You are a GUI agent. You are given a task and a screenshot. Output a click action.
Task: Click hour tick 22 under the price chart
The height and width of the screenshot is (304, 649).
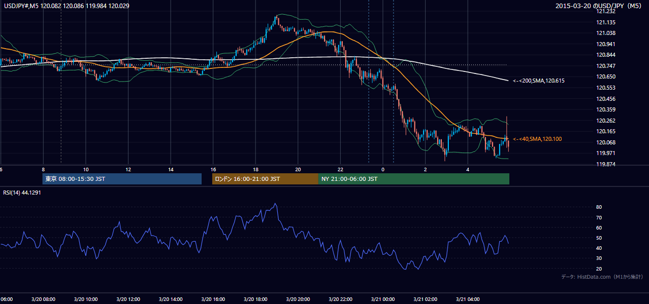point(340,170)
